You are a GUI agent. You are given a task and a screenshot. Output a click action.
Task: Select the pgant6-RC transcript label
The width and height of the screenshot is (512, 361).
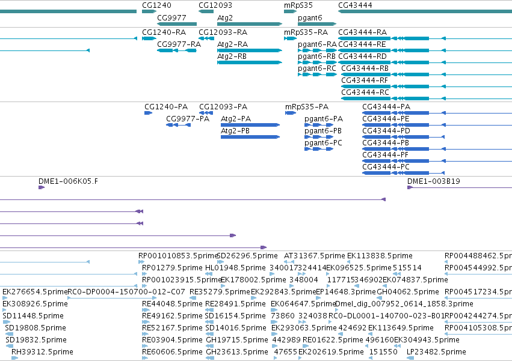click(317, 68)
